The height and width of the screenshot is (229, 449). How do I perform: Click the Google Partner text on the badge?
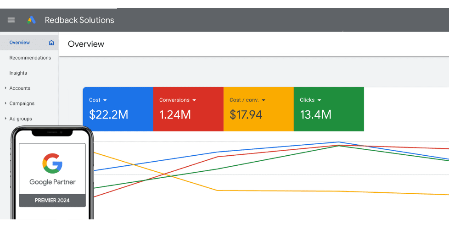52,182
